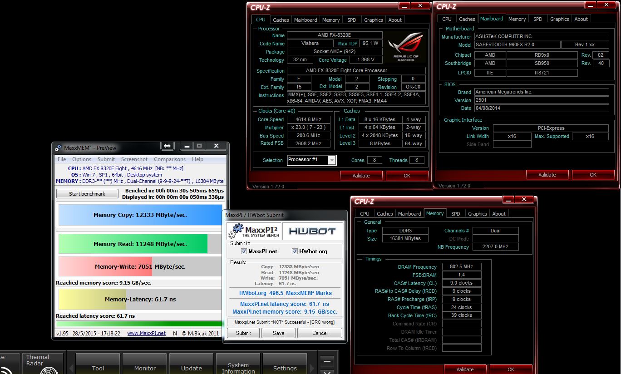Click the Core Speed value 4614.6 MHz
The height and width of the screenshot is (374, 621).
308,120
